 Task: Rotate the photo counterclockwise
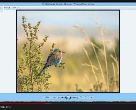click(x=81, y=97)
